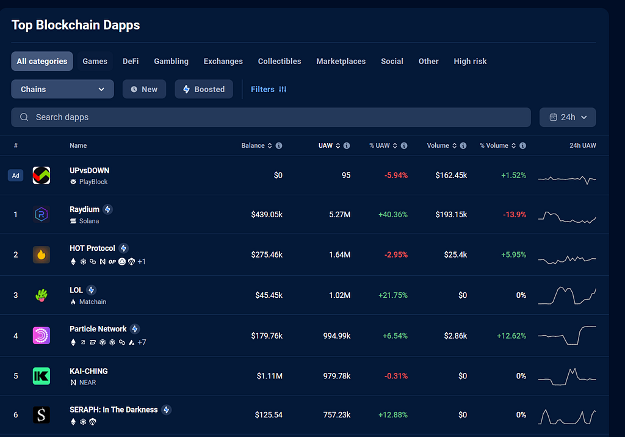Click the Ethereum chain icon under HOT Protocol

(73, 262)
